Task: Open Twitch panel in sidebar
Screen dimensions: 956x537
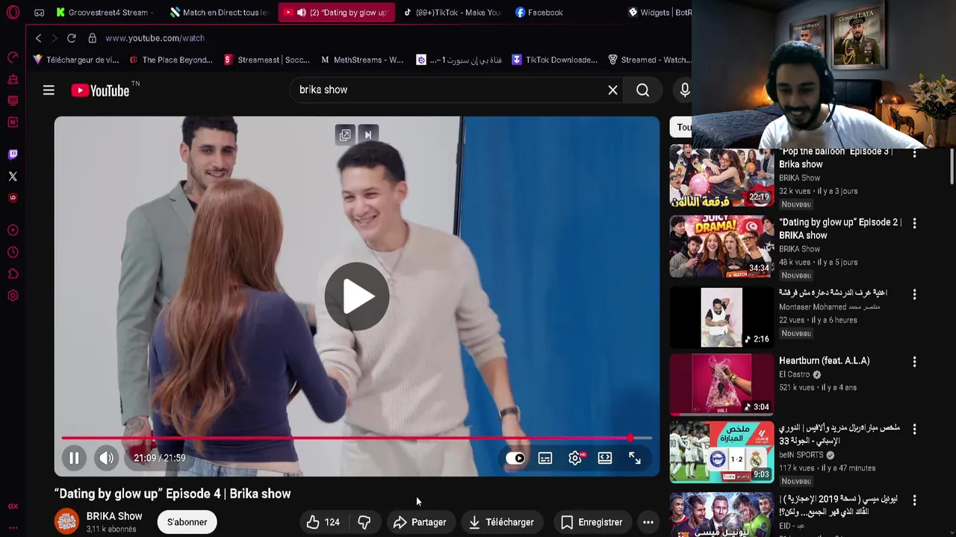Action: (13, 154)
